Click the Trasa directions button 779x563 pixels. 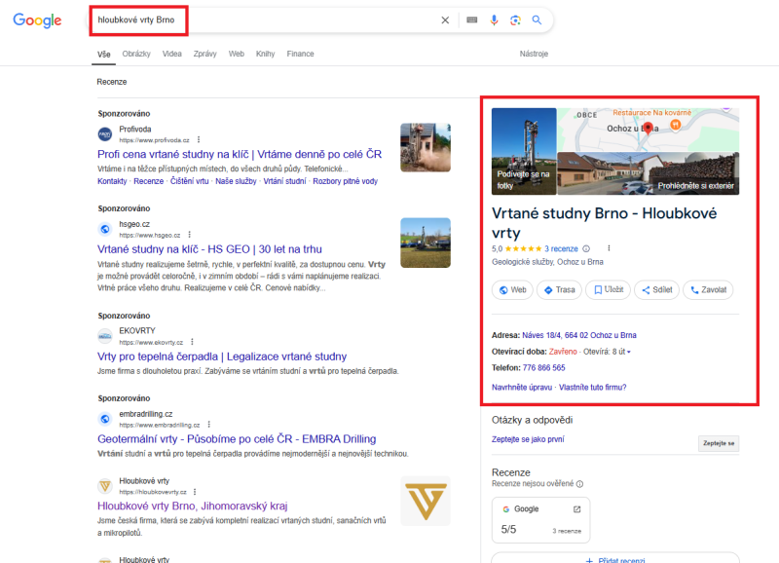click(559, 289)
